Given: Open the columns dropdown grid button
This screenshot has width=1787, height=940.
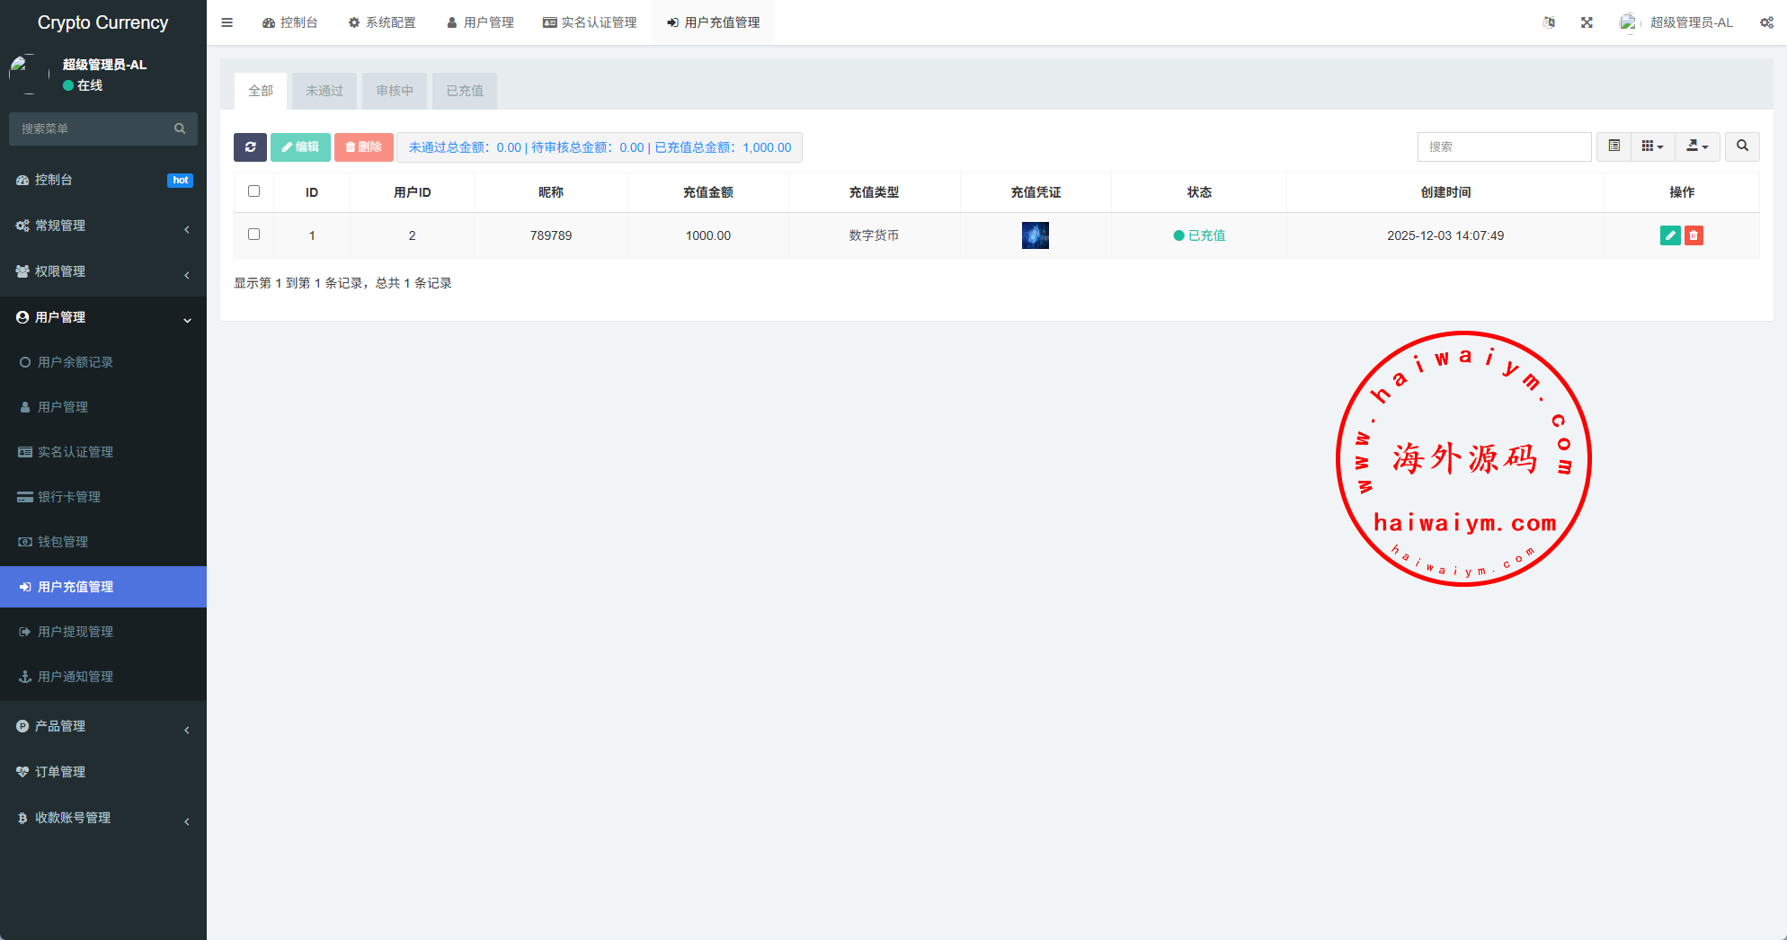Looking at the screenshot, I should (1652, 146).
